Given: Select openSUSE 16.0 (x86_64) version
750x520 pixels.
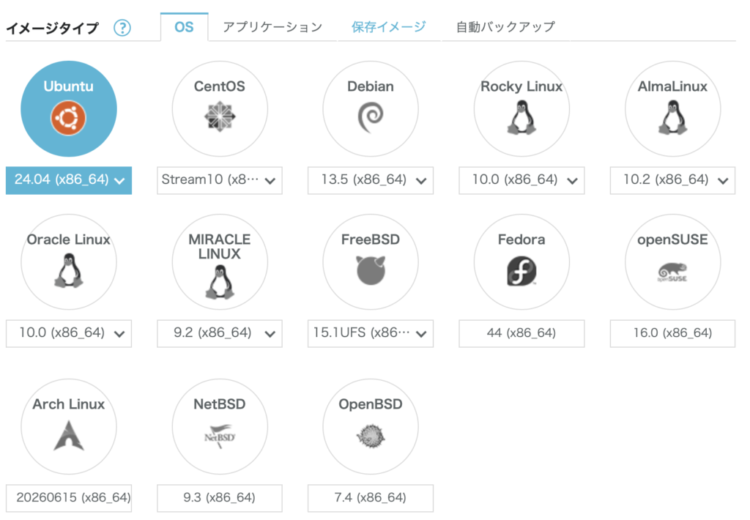Looking at the screenshot, I should coord(672,333).
